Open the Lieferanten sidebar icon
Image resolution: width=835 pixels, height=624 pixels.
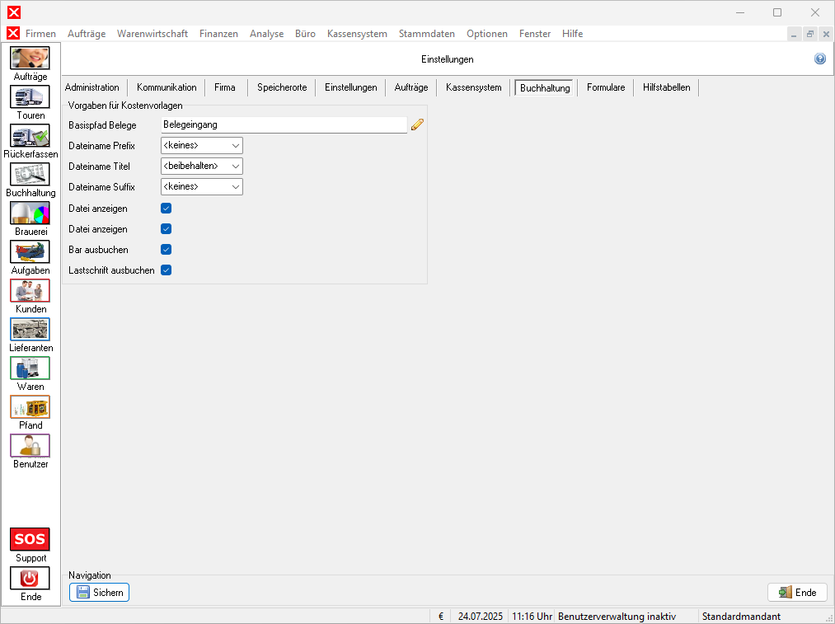point(30,330)
